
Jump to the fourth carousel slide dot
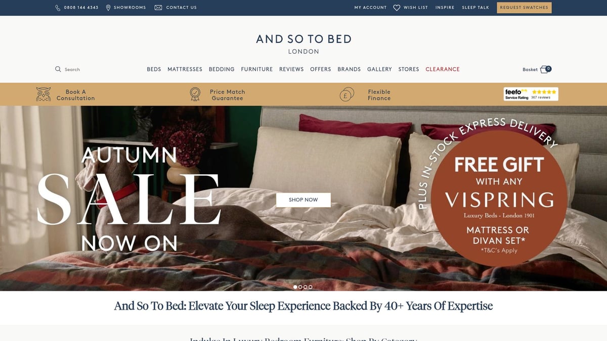coord(311,287)
